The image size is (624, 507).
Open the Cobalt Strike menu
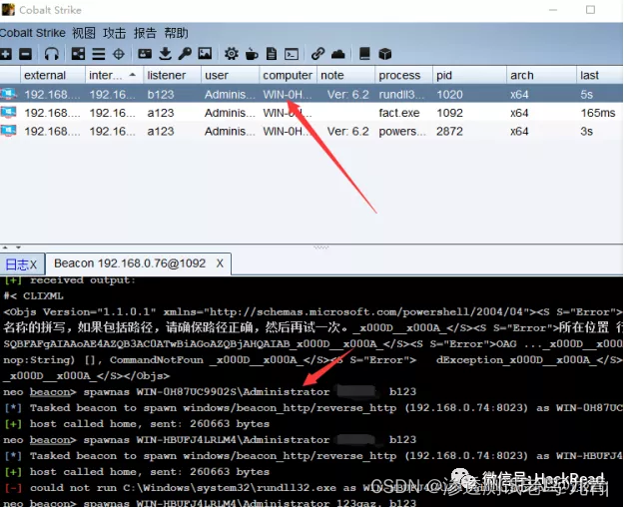point(33,33)
